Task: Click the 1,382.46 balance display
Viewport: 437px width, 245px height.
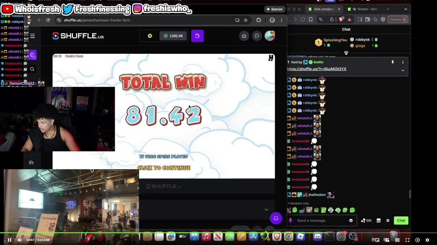Action: point(173,36)
